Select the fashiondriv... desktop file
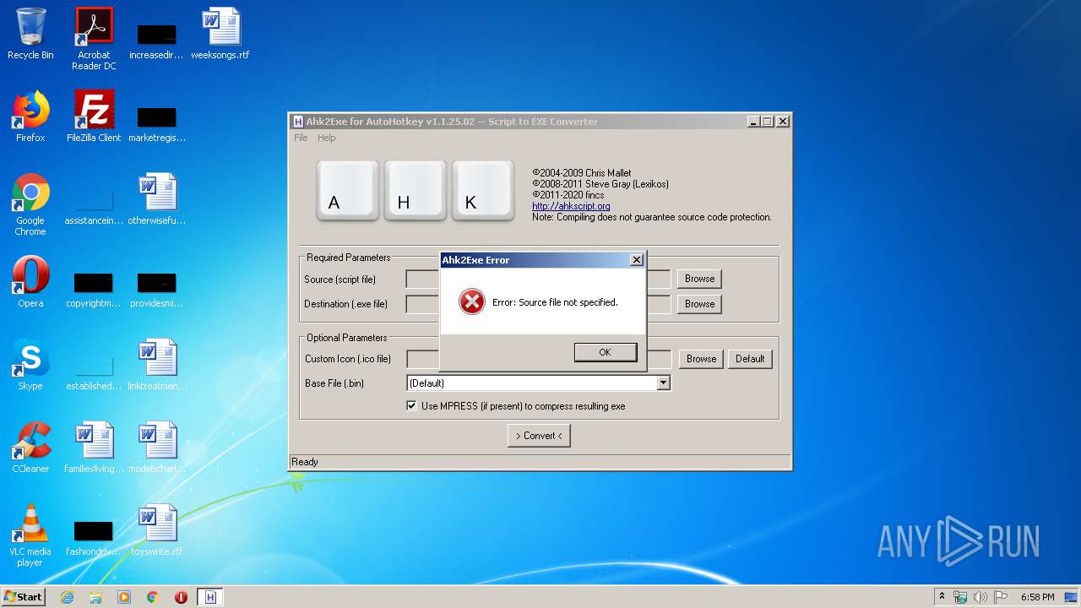Screen dimensions: 1081x608 (94, 537)
